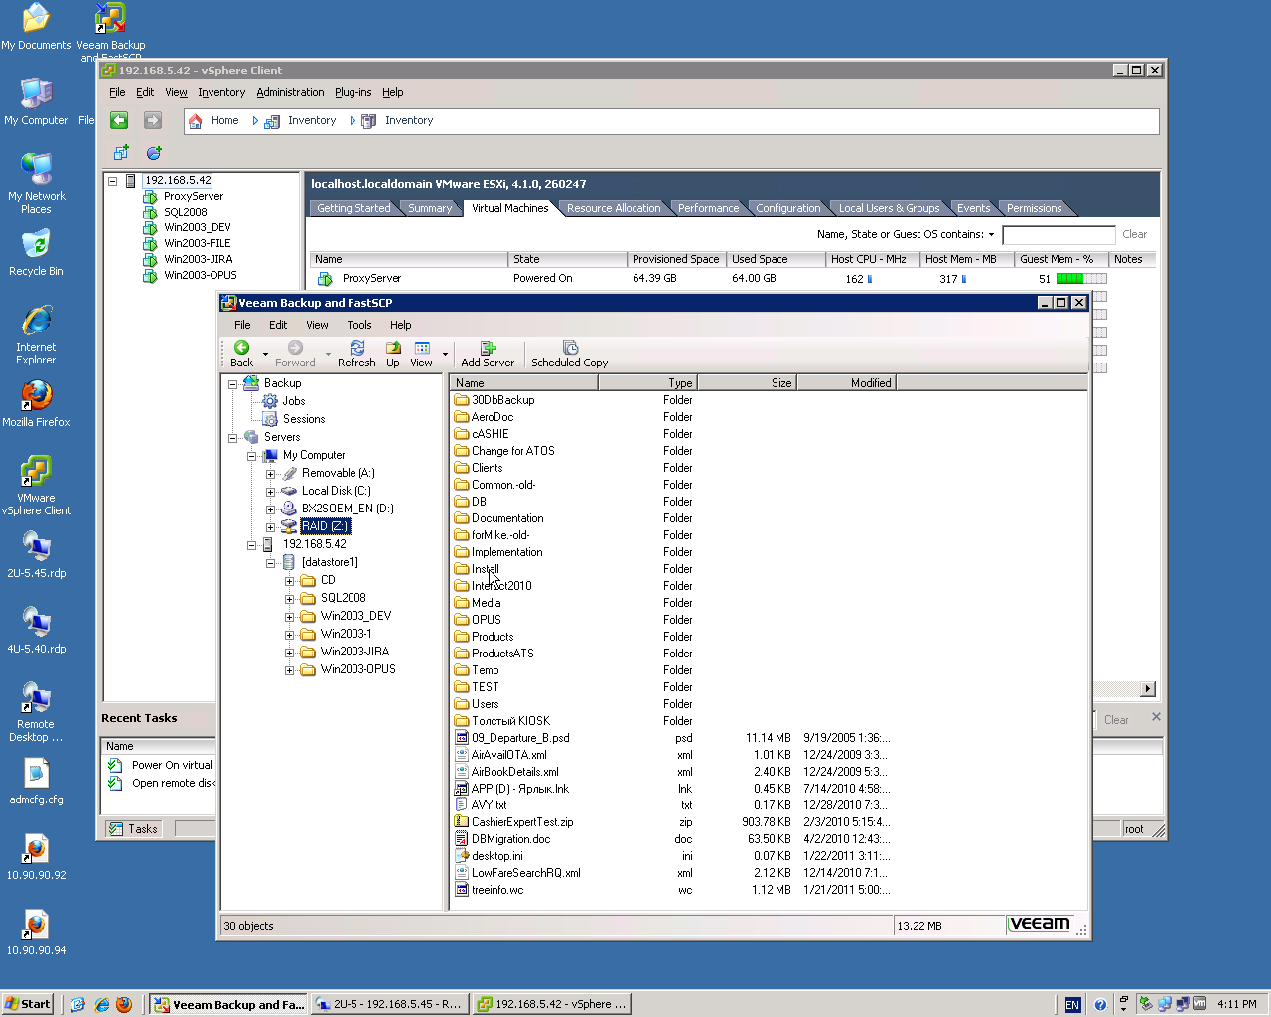Click VM filter text input field
This screenshot has height=1017, width=1271.
1059,235
